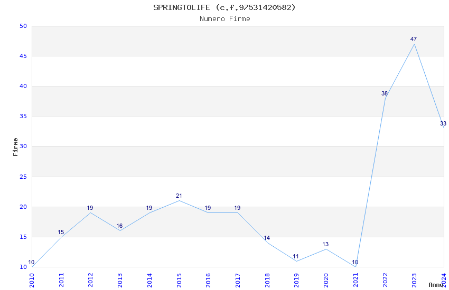The height and width of the screenshot is (290, 449).
Task: Click the Firme y-axis title
Action: tap(15, 147)
